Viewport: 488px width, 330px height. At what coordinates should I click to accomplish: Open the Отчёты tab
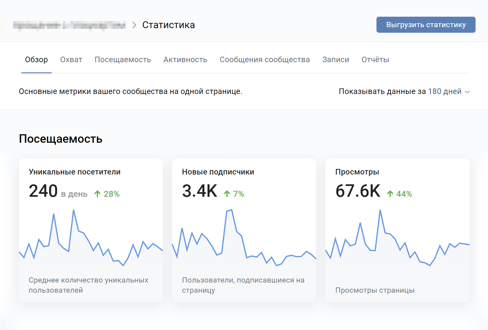(375, 60)
